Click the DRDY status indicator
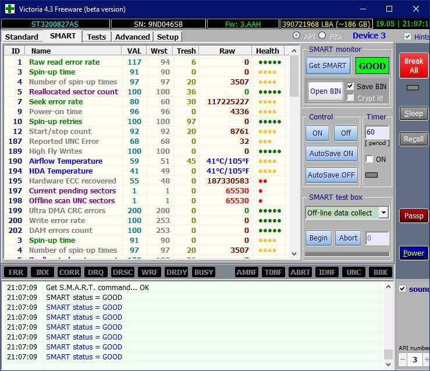The height and width of the screenshot is (371, 430). [176, 272]
